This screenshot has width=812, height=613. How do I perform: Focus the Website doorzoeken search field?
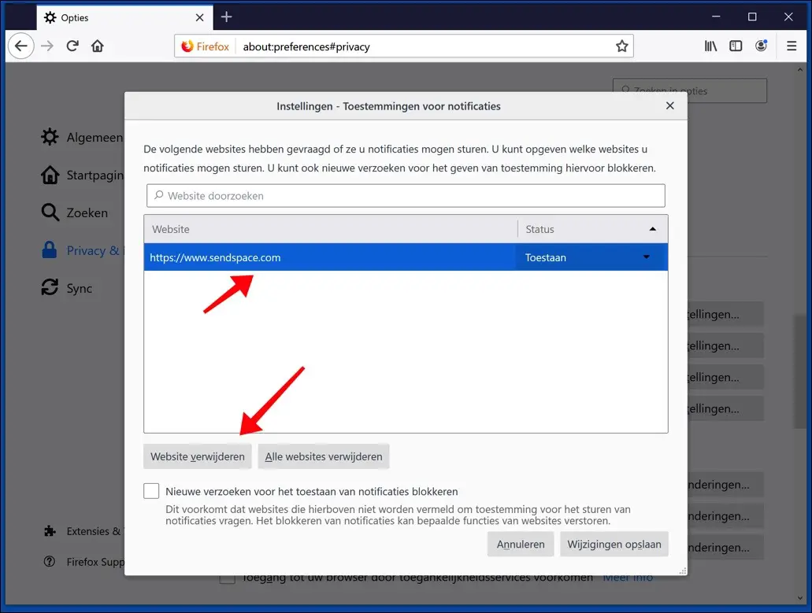[406, 195]
